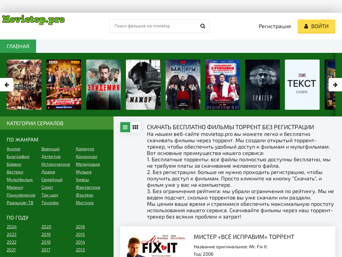Select the Семейный genre
The height and width of the screenshot is (257, 342).
pos(52,180)
